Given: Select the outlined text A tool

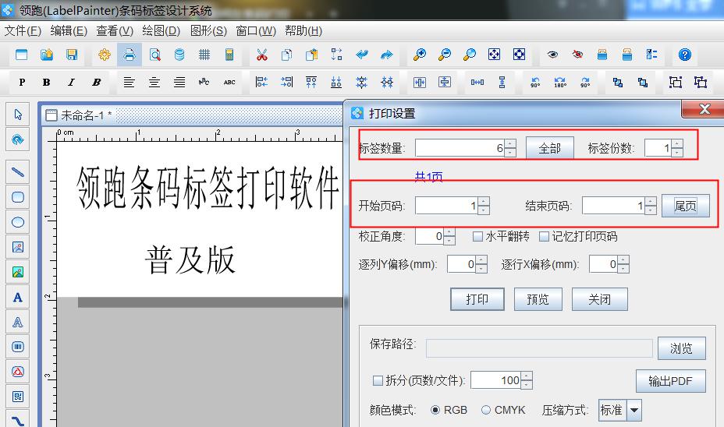Looking at the screenshot, I should coord(18,323).
